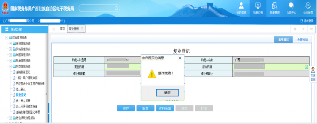
Task: Open 注销扣缴税款登记事项 item
Action: (28, 112)
